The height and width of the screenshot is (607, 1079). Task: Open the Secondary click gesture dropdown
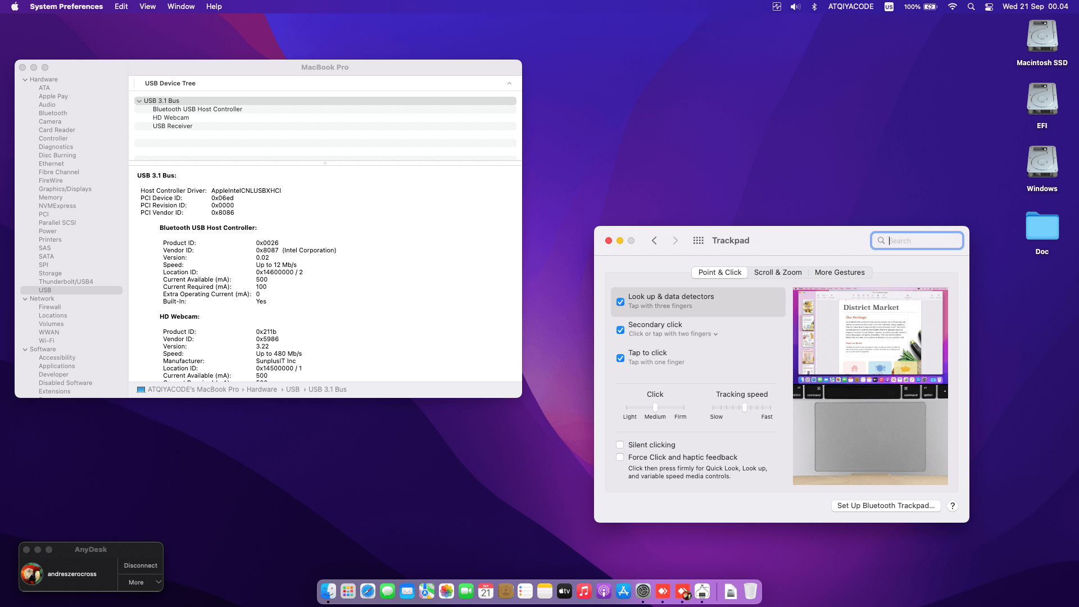(x=673, y=334)
